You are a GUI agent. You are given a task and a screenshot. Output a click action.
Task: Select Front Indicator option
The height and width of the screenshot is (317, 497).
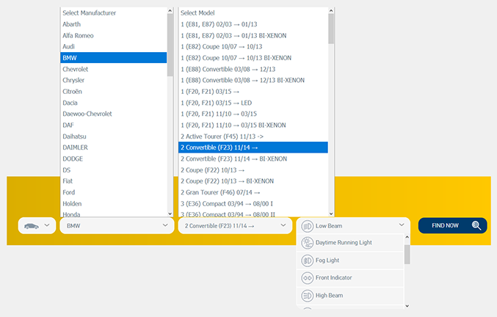click(x=350, y=277)
